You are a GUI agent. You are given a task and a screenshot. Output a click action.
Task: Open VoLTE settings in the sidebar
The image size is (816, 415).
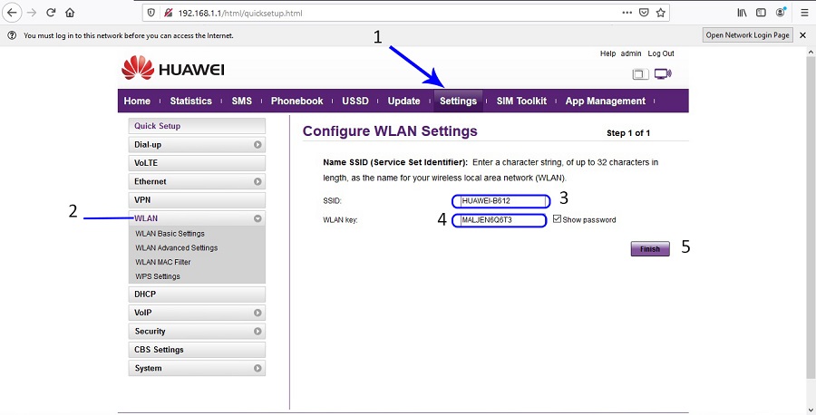pyautogui.click(x=197, y=163)
